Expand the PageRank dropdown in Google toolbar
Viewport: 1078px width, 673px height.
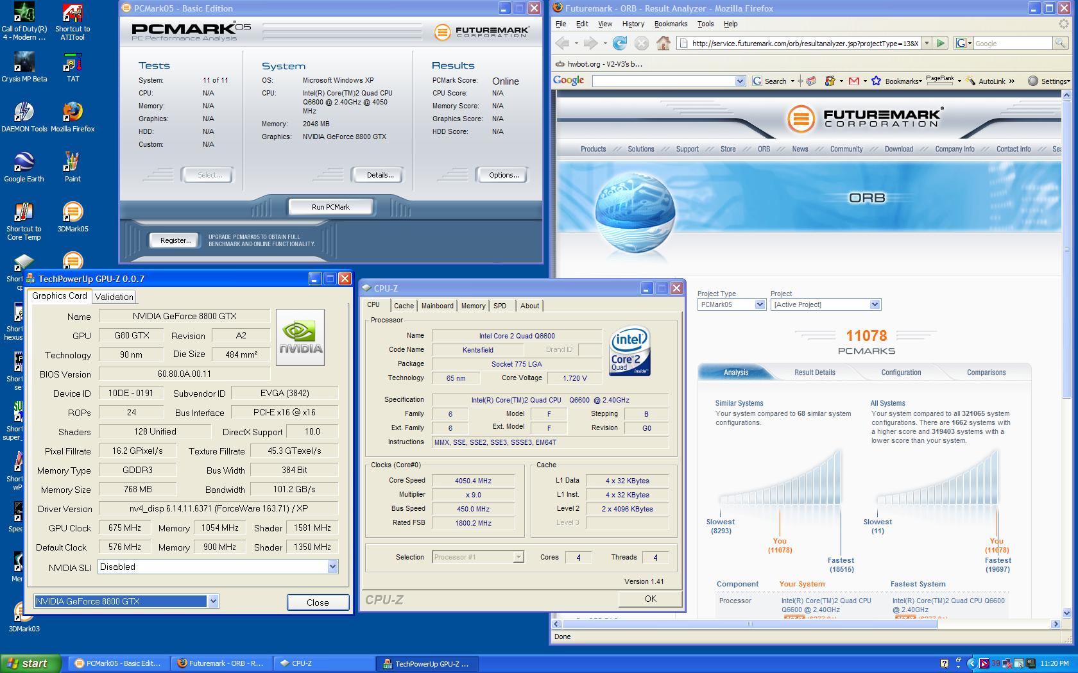click(959, 81)
